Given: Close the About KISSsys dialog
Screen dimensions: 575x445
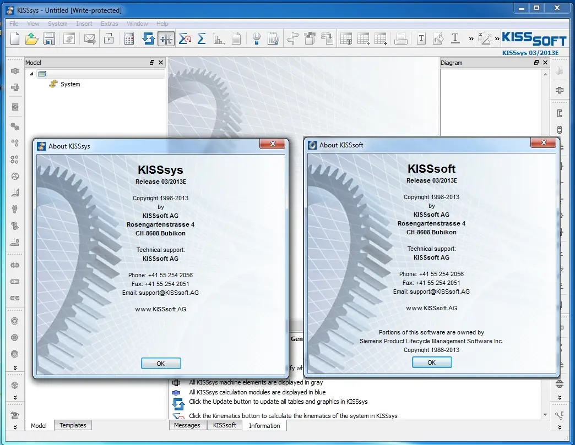Looking at the screenshot, I should [x=273, y=144].
